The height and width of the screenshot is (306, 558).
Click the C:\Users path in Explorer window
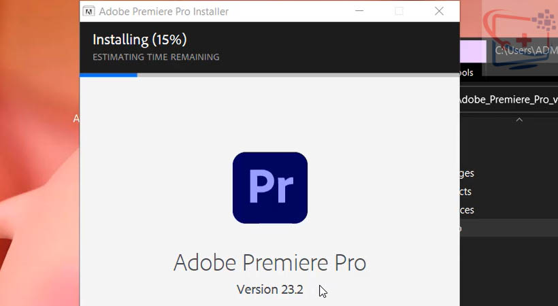(x=525, y=50)
